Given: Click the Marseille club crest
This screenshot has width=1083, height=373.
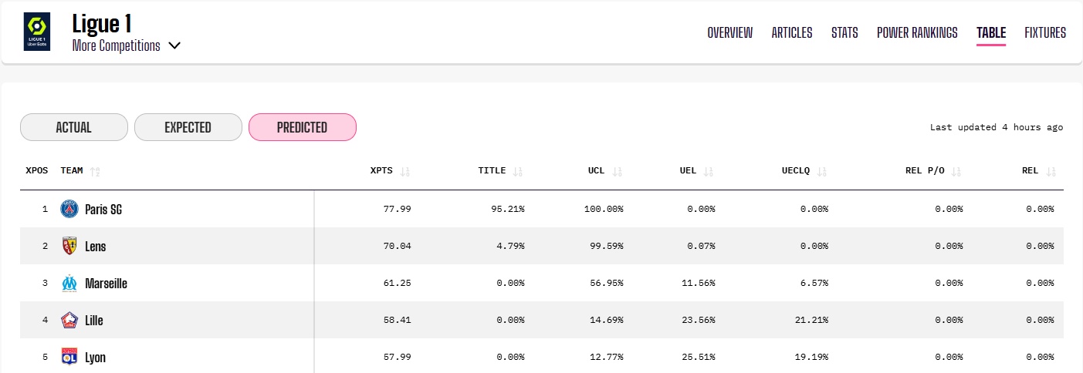Looking at the screenshot, I should [69, 283].
